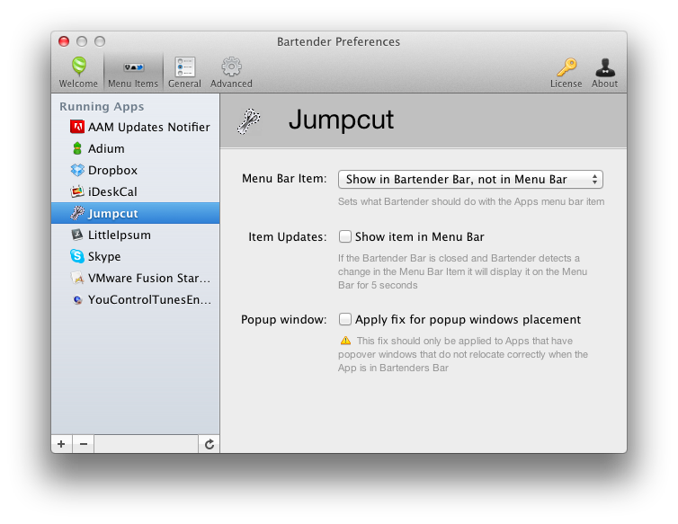Click the Item Updates label
This screenshot has width=678, height=524.
tap(287, 237)
